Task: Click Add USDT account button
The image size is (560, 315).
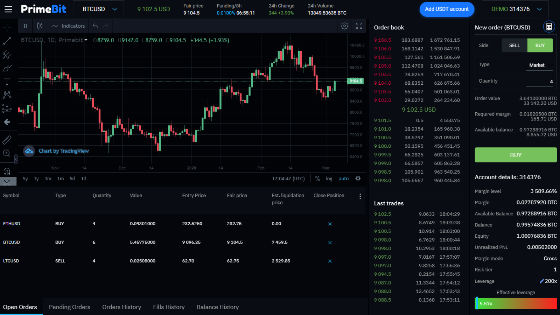Action: 447,9
